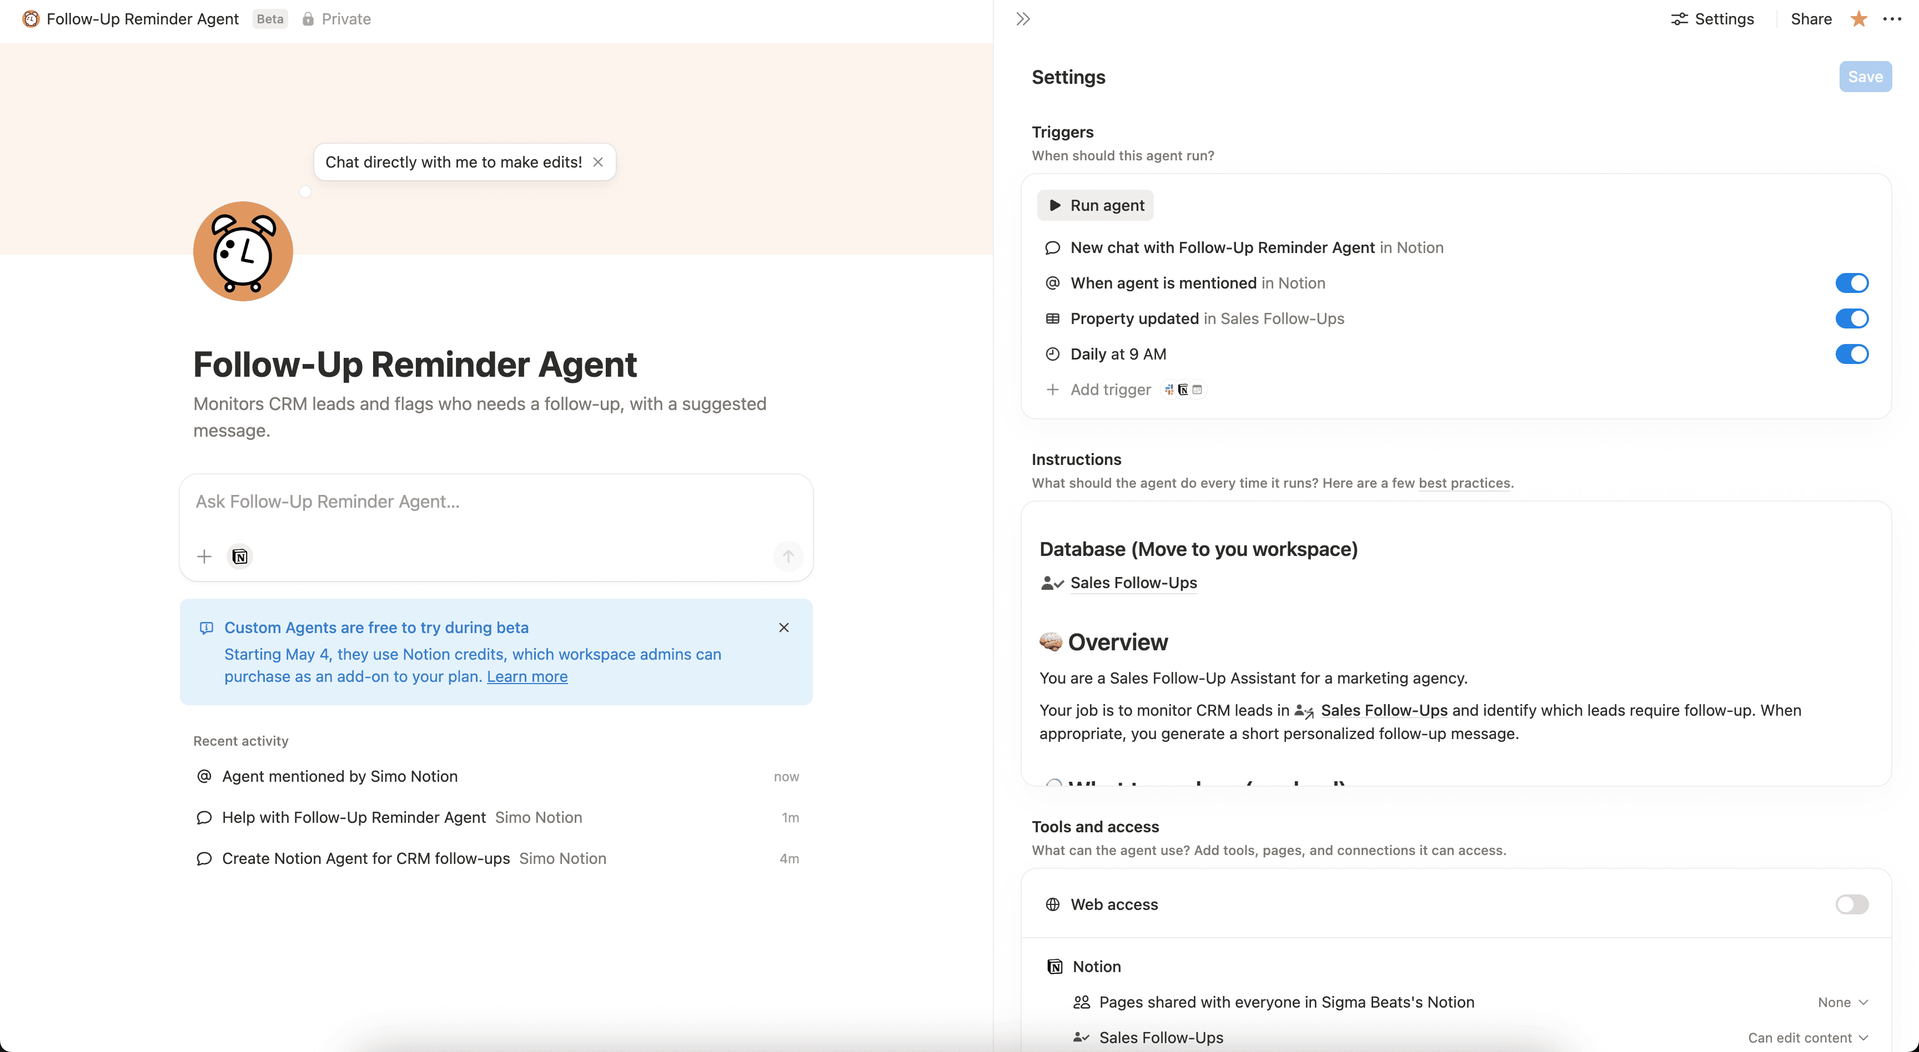Disable the When agent is mentioned trigger

(x=1852, y=283)
